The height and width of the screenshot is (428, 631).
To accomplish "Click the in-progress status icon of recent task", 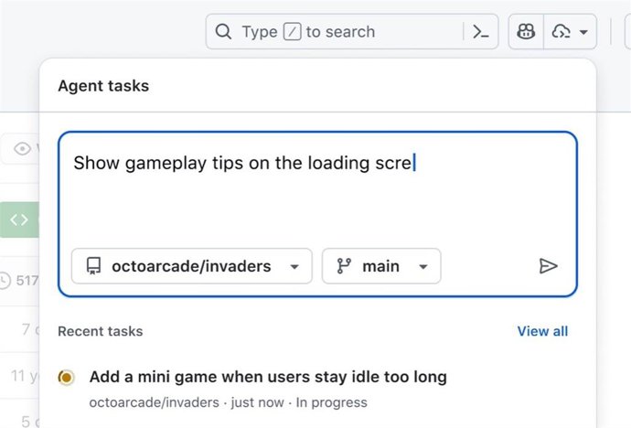I will pos(66,377).
